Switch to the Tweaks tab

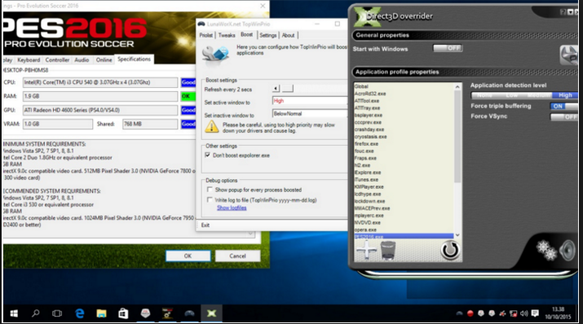click(x=227, y=35)
